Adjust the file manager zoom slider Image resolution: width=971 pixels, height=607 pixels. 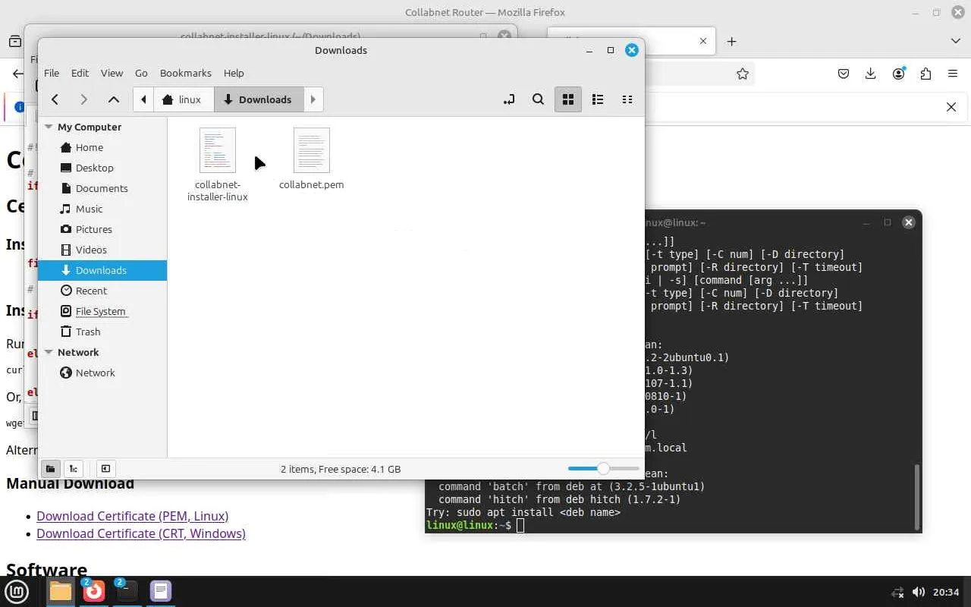603,469
